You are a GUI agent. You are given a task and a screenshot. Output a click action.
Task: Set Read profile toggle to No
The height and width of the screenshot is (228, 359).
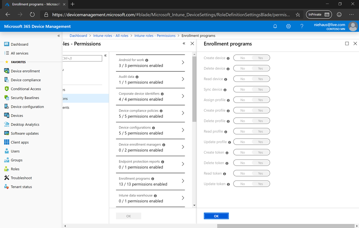point(243,132)
